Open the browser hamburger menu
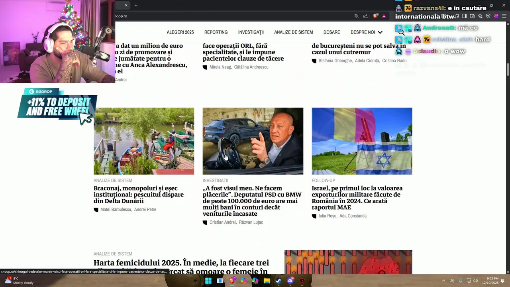 click(x=504, y=16)
